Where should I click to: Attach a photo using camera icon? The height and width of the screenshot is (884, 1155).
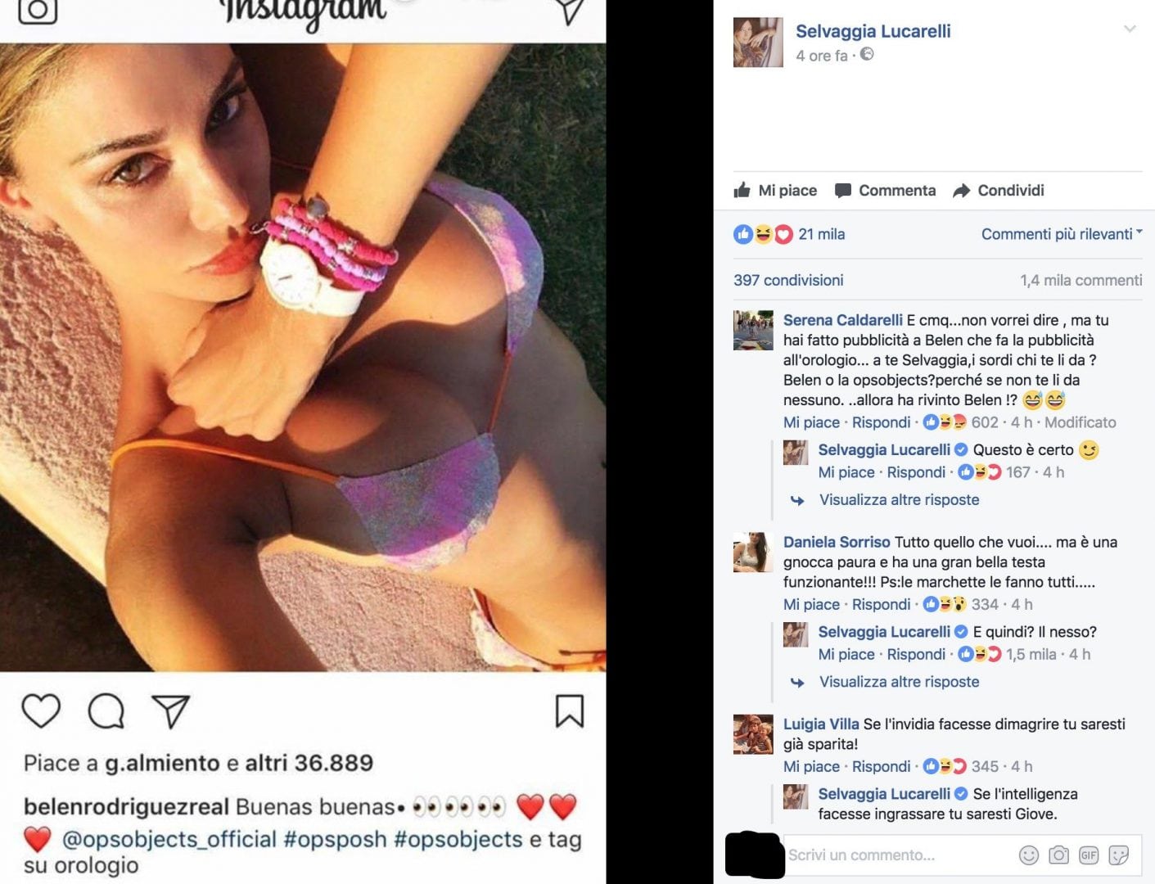coord(1058,855)
